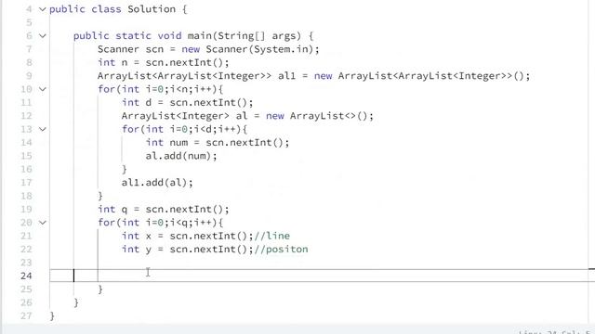The width and height of the screenshot is (595, 334).
Task: Click 'al.add(num);' on line 15
Action: click(x=181, y=156)
